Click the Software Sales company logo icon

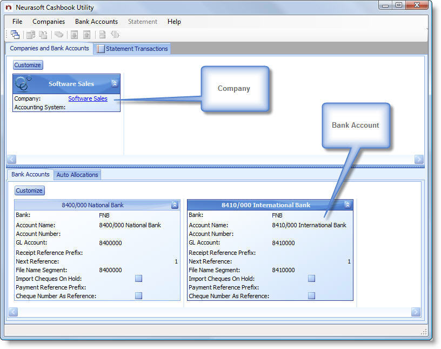pos(23,84)
